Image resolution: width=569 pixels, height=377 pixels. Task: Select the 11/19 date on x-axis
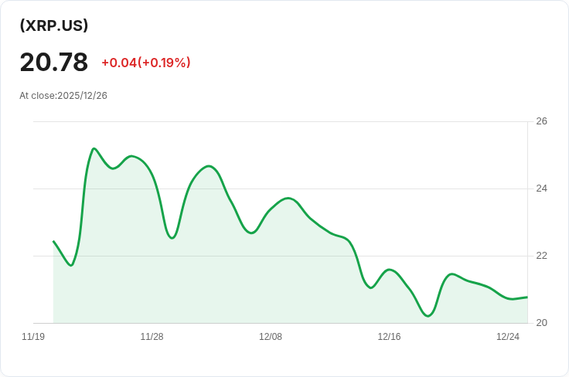33,337
